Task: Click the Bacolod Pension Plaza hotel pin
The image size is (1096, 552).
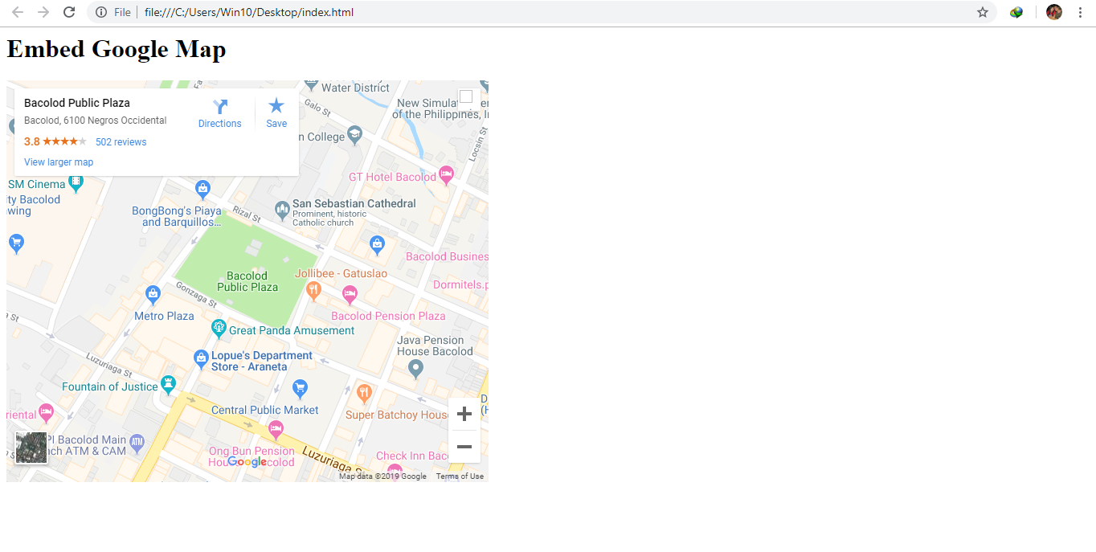Action: tap(350, 296)
